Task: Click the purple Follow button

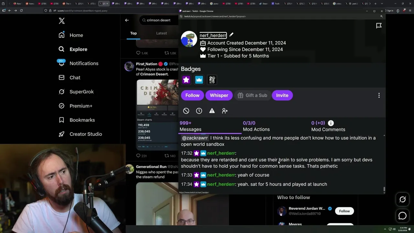Action: [x=192, y=95]
